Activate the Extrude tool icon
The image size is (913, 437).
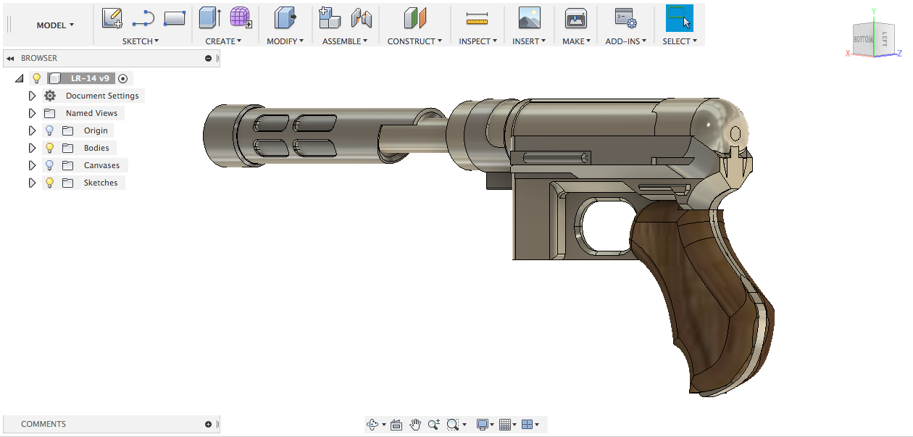[210, 17]
